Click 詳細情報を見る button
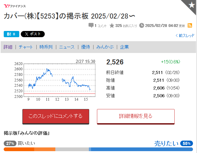Image resolution: width=197 pixels, height=153 pixels. 136,116
